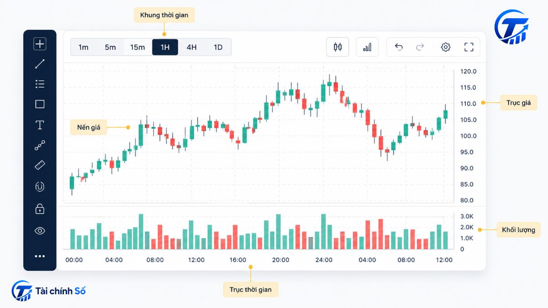Viewport: 548px width, 308px height.
Task: Undo the last action
Action: tap(399, 47)
